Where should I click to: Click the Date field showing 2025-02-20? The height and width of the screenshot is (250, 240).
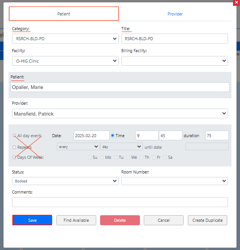[91, 136]
